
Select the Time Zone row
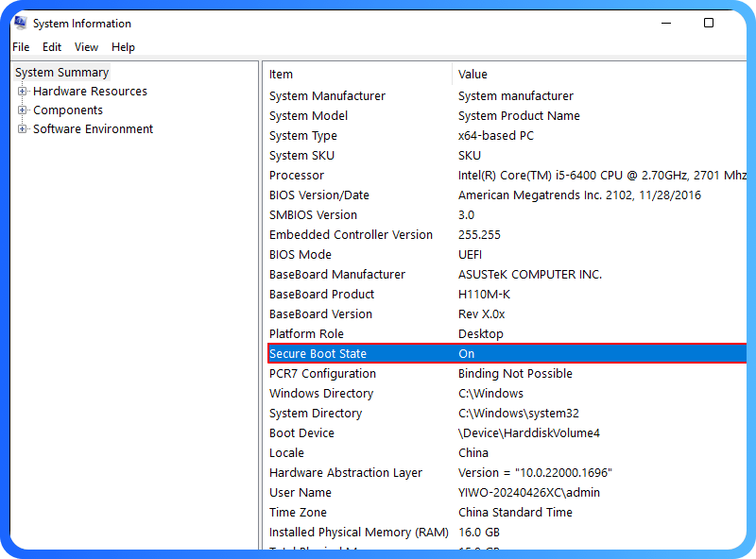pos(507,512)
